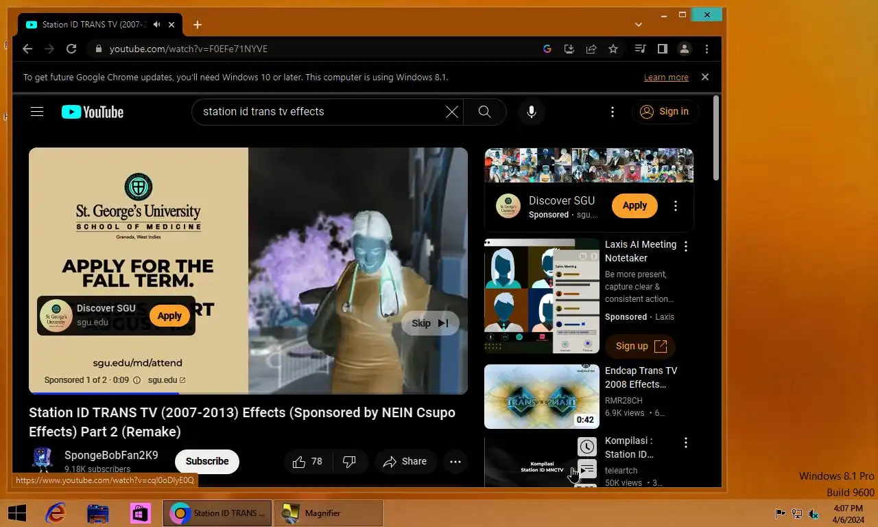Start voice search with the microphone
This screenshot has width=878, height=527.
coord(532,112)
